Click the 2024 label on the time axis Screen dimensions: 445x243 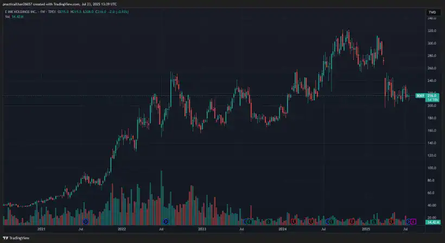pos(282,229)
